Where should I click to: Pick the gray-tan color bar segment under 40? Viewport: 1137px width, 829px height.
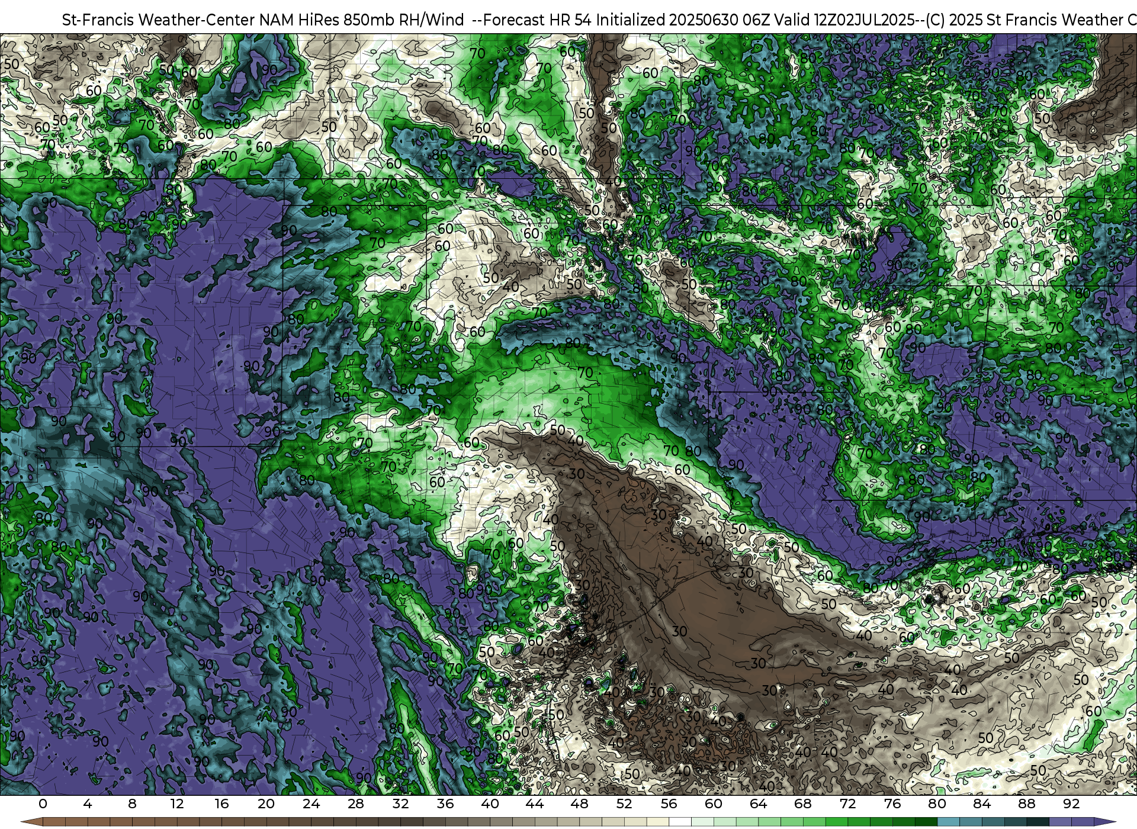point(501,822)
